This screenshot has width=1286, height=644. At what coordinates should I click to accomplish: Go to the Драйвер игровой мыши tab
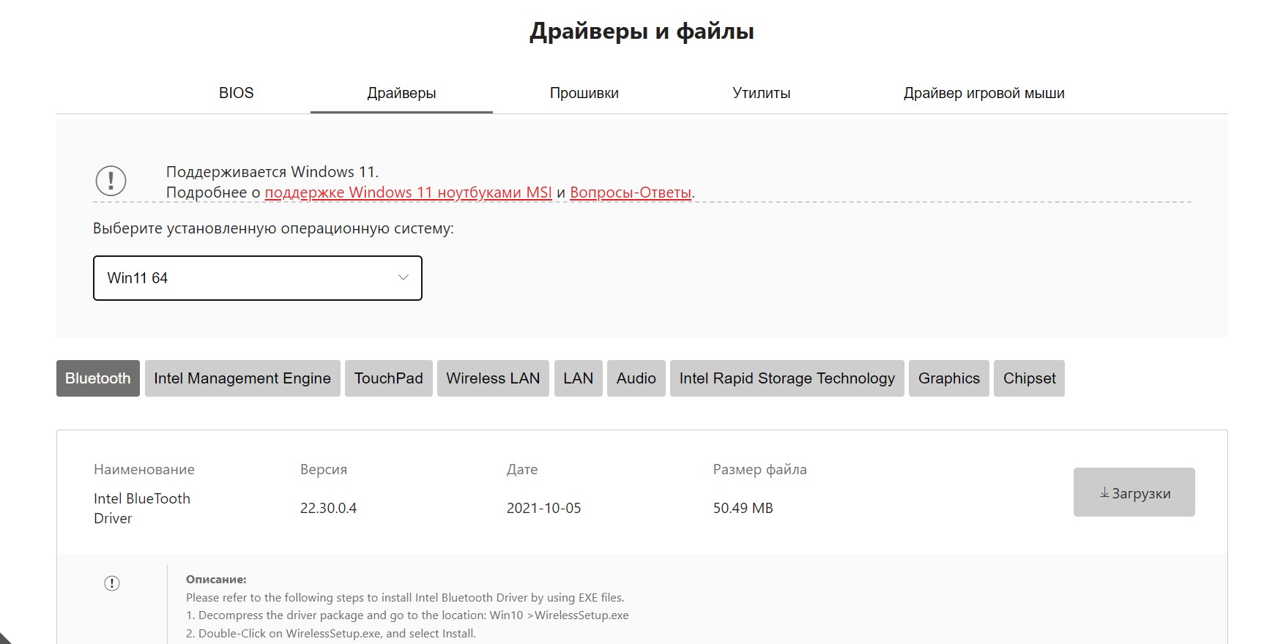click(984, 93)
